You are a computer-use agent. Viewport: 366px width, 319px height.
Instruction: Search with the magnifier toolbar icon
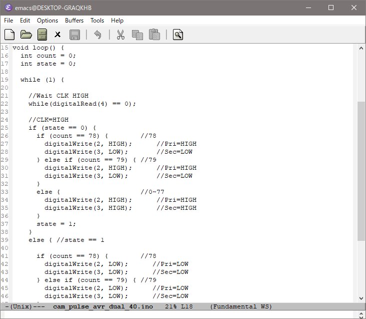[178, 35]
